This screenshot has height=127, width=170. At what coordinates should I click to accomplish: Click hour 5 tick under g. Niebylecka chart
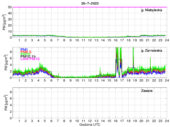(x=45, y=40)
